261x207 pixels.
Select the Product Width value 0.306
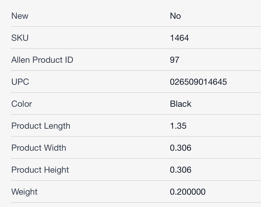[x=181, y=148]
